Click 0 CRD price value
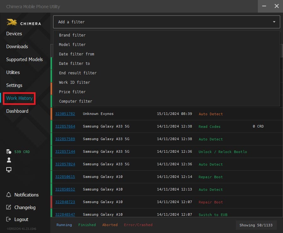This screenshot has width=283, height=233. point(258,126)
